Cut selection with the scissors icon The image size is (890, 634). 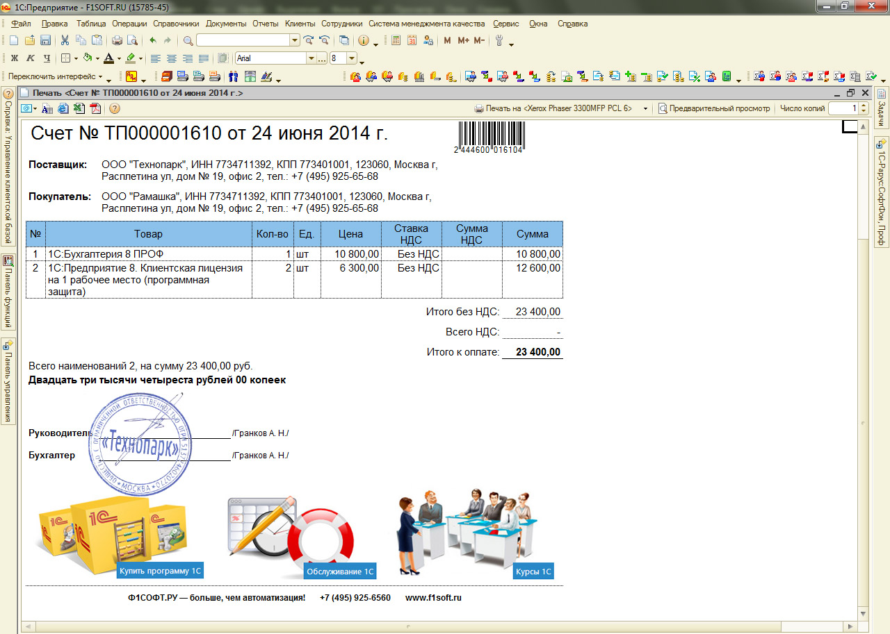(x=65, y=40)
